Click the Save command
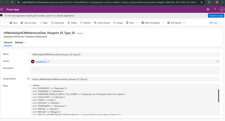 point(13,23)
